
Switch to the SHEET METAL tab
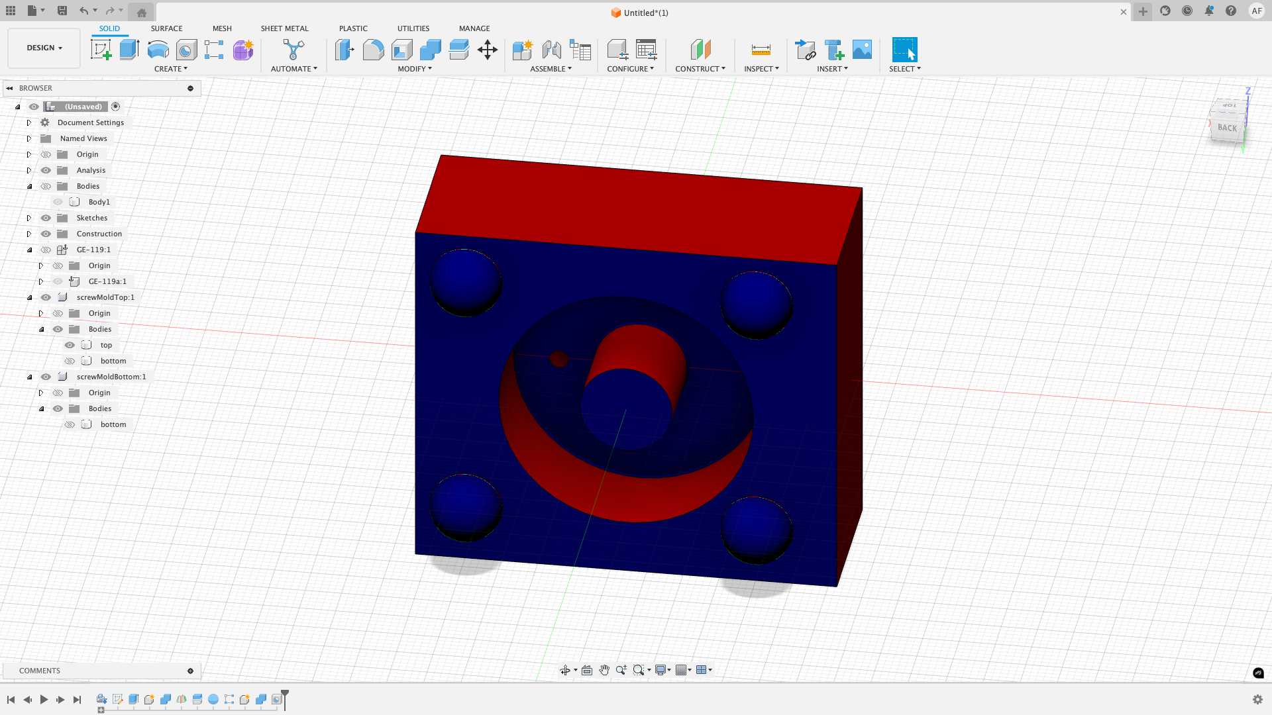[284, 28]
